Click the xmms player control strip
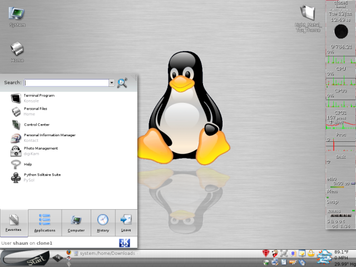The height and width of the screenshot is (267, 356). (341, 215)
